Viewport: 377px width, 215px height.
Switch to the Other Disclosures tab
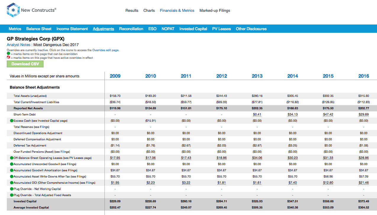coord(251,29)
